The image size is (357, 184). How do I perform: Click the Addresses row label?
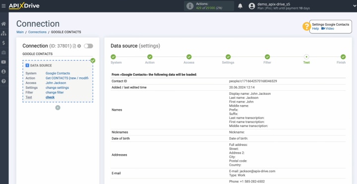coord(119,155)
